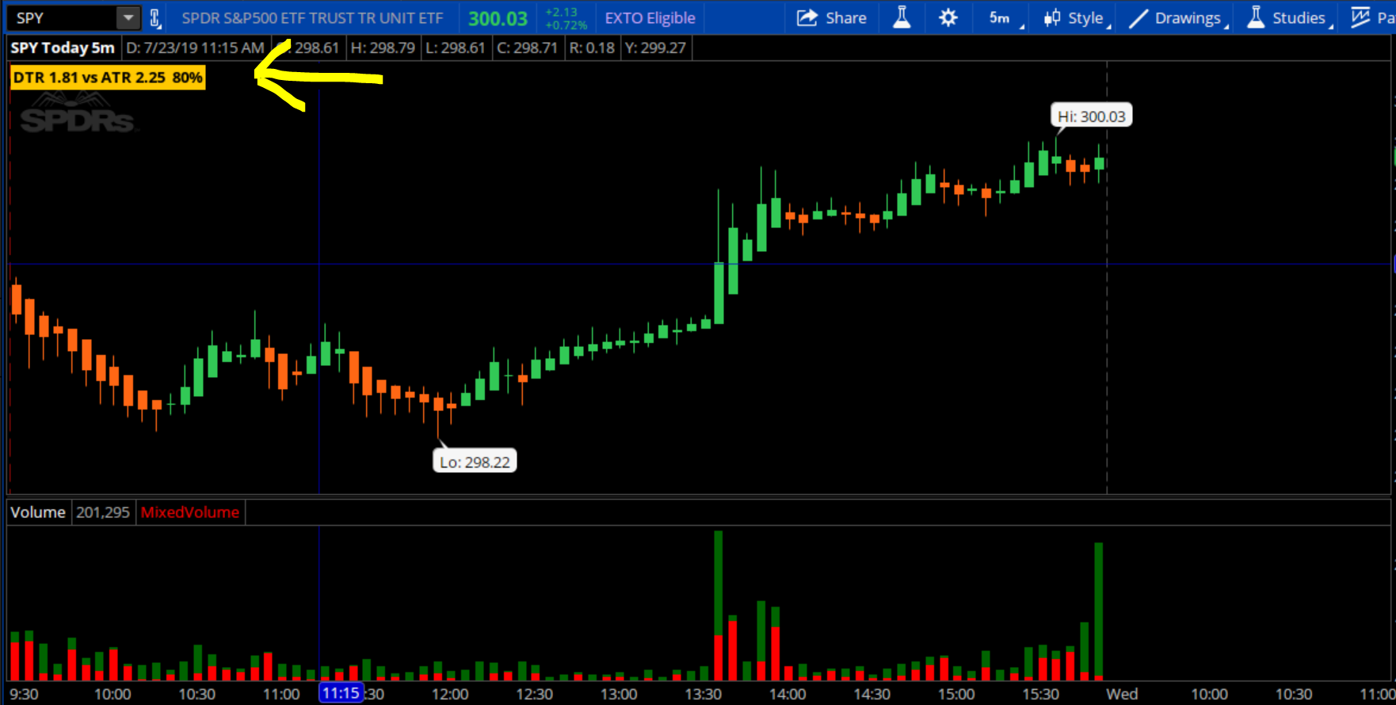Click the Lo: 298.22 price bubble

click(475, 462)
